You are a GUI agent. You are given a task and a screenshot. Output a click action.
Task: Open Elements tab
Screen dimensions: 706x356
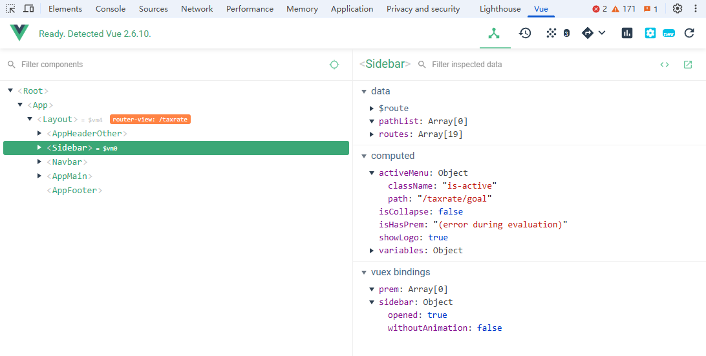65,9
